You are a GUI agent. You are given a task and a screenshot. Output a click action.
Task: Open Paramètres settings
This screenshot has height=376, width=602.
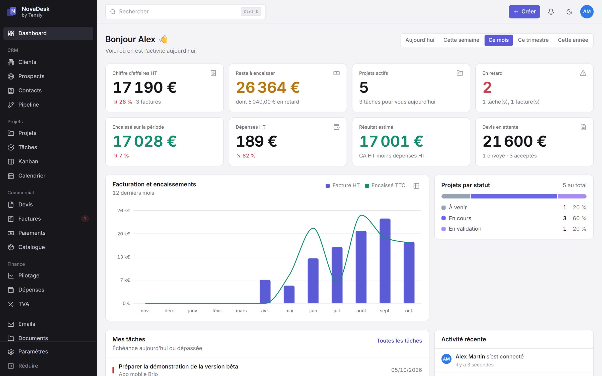click(48, 351)
